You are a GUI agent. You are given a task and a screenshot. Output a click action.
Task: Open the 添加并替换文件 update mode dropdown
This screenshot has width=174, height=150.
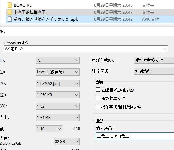pyautogui.click(x=154, y=60)
